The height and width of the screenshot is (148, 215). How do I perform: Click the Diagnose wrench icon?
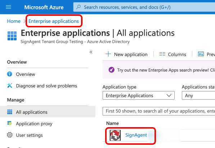coord(10,86)
